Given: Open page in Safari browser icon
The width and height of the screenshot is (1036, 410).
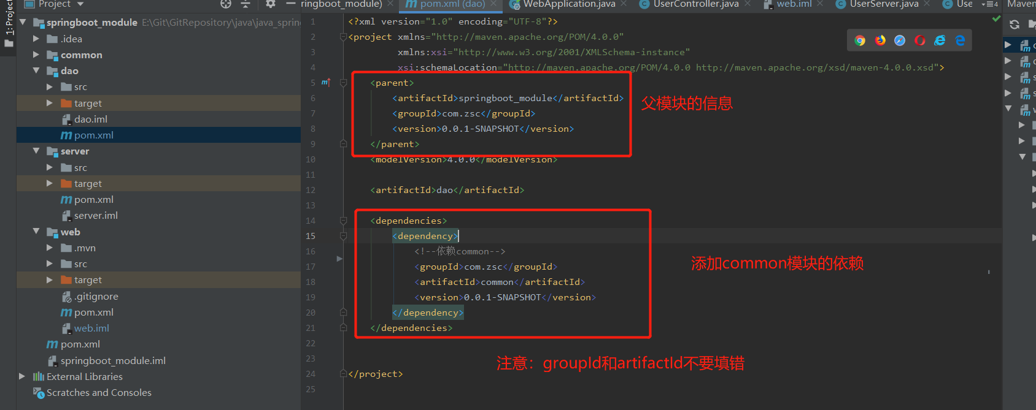Looking at the screenshot, I should pyautogui.click(x=900, y=40).
